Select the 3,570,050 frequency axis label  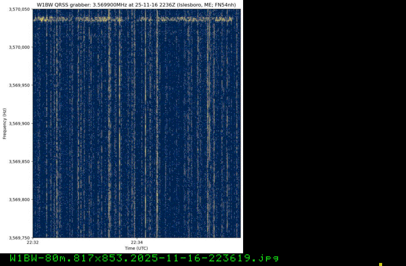19,9
